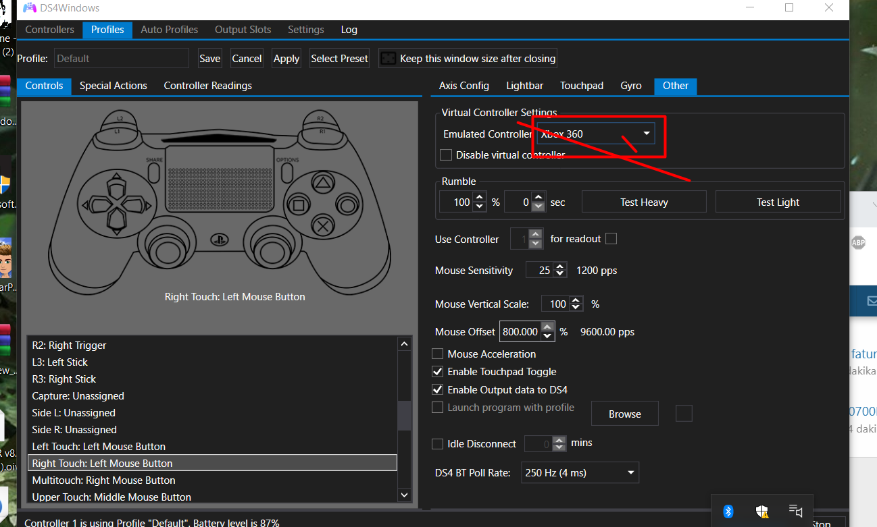The height and width of the screenshot is (527, 877).
Task: Select 'Multitouch: Right Mouse Button' in the list
Action: pyautogui.click(x=212, y=480)
